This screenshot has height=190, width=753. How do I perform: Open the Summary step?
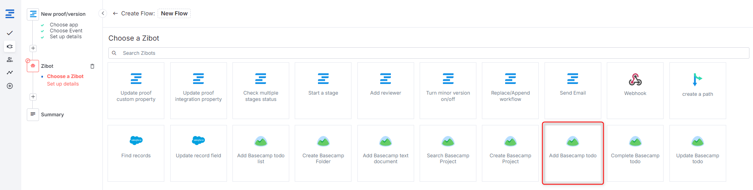coord(52,115)
